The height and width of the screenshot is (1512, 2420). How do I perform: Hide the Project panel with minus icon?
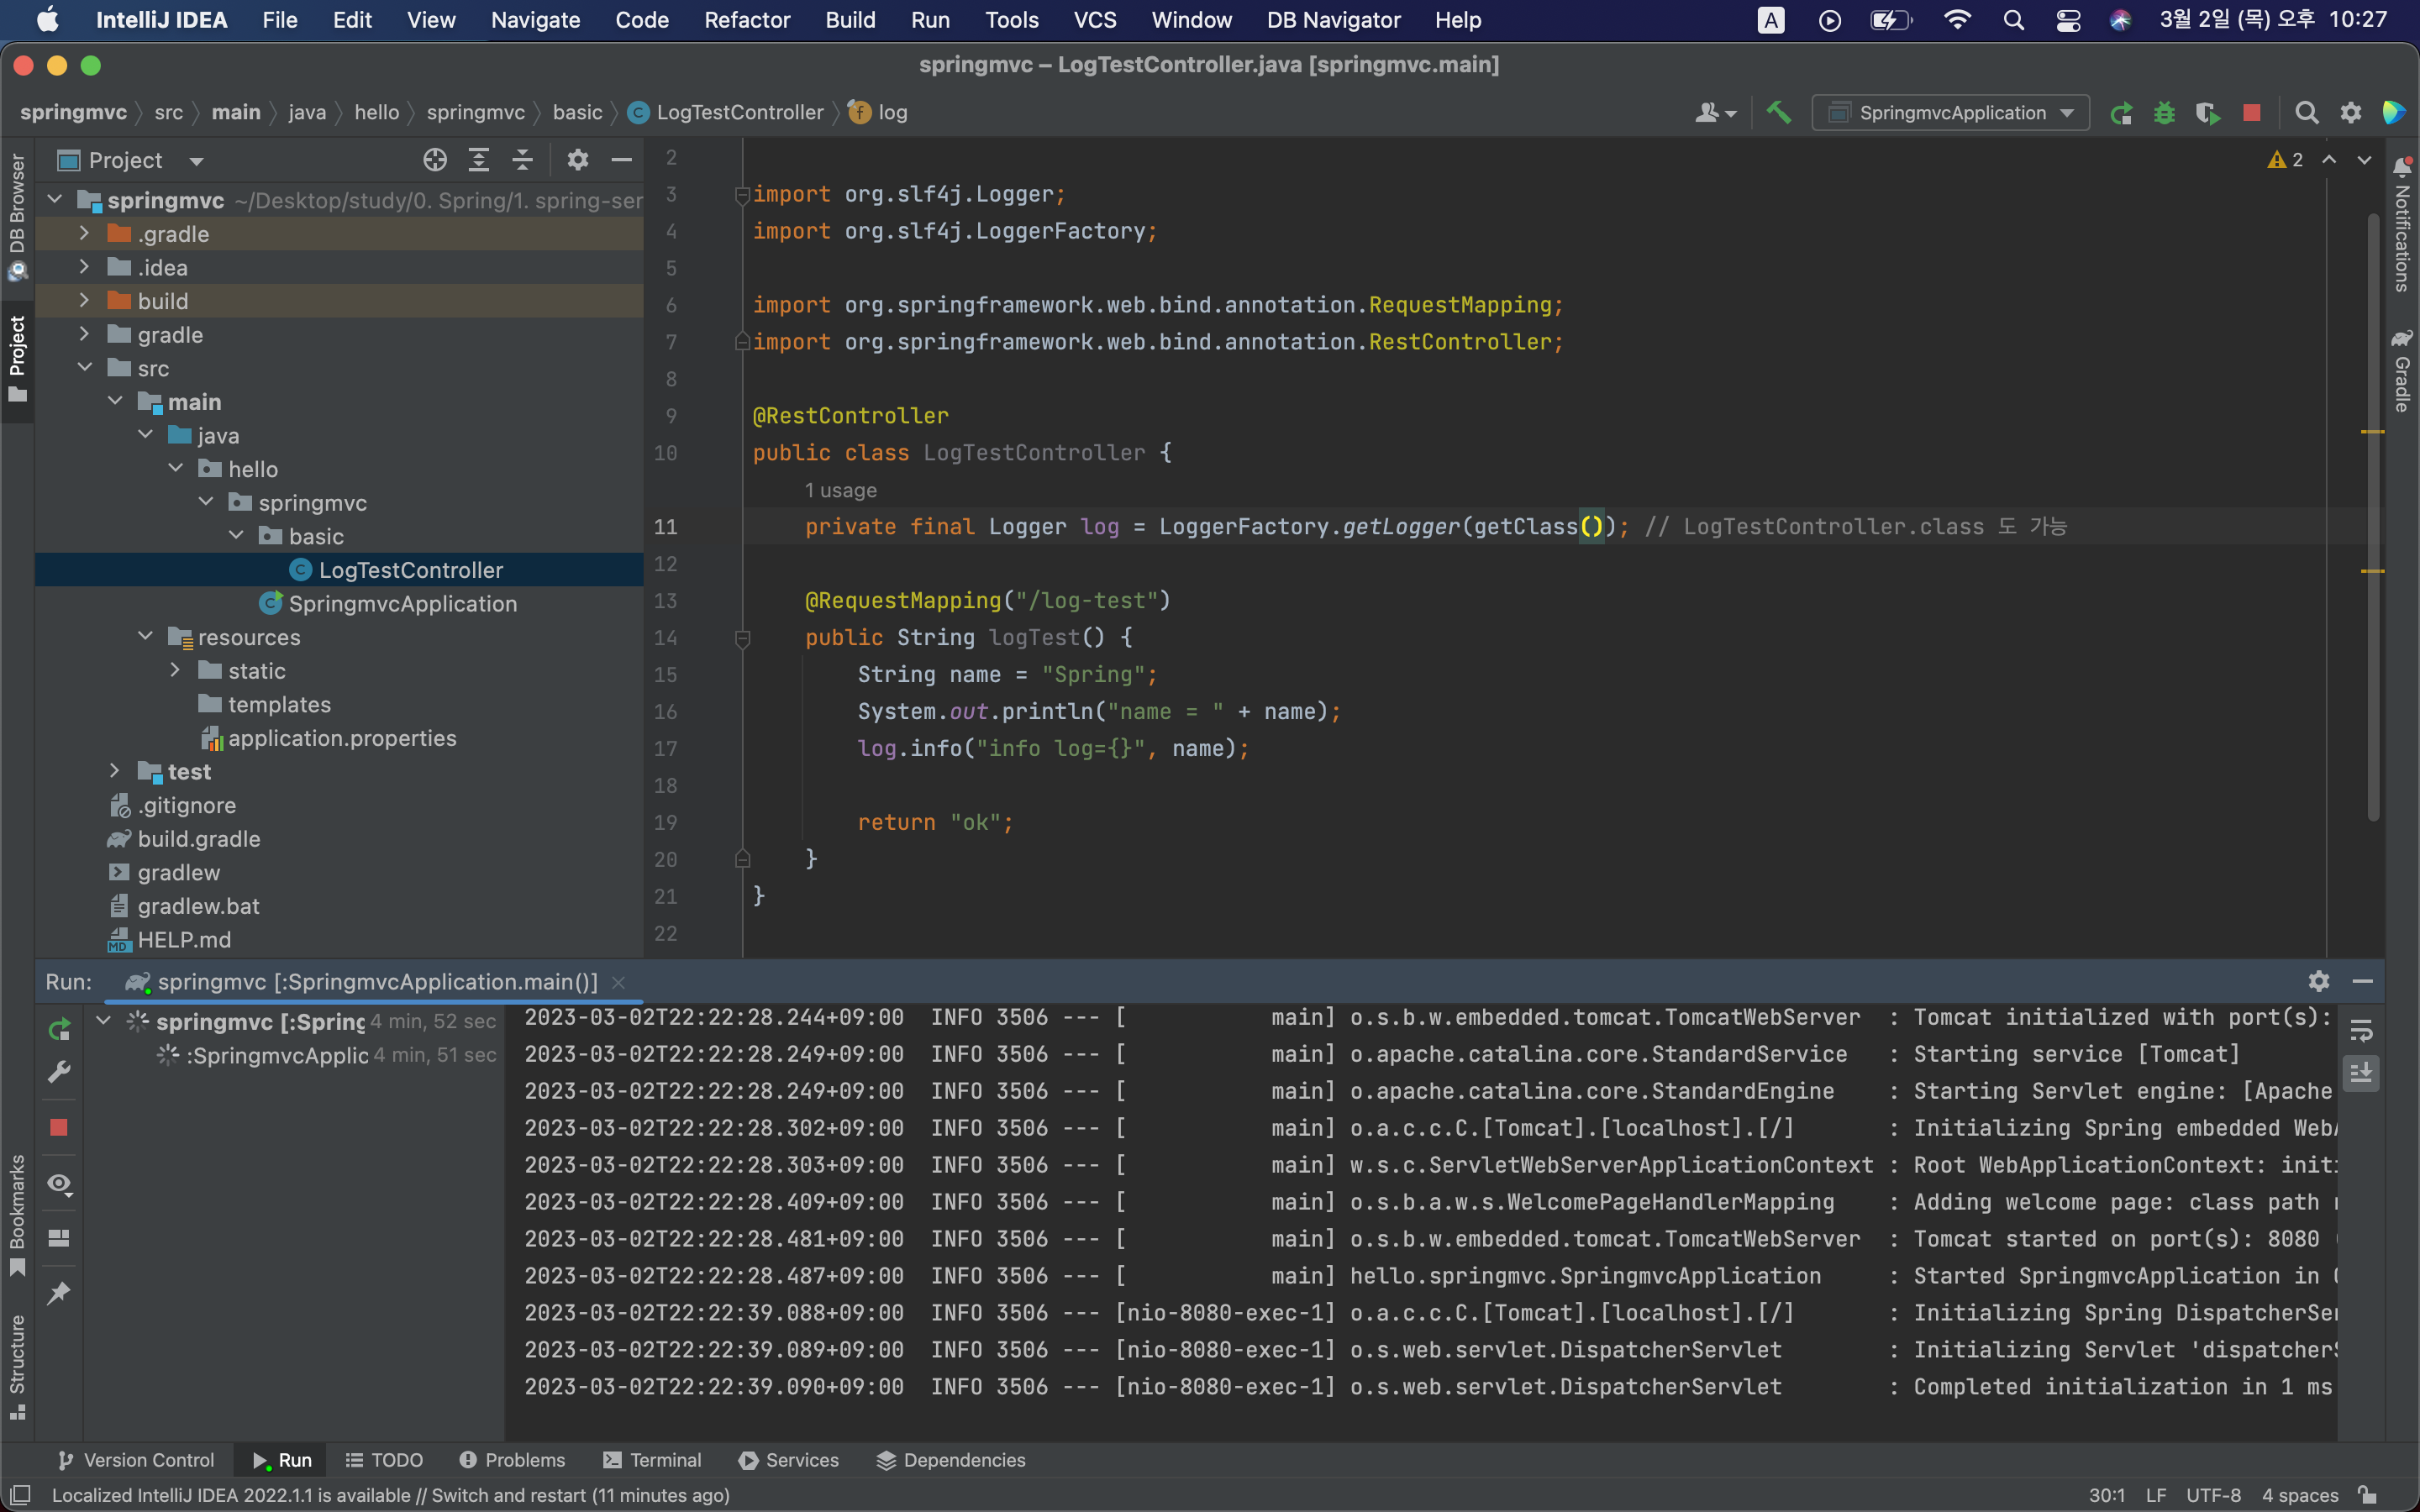[x=622, y=160]
